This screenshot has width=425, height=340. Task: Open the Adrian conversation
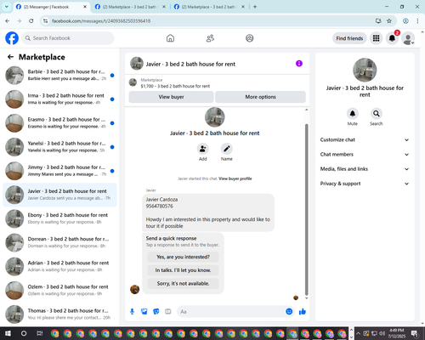tap(59, 267)
